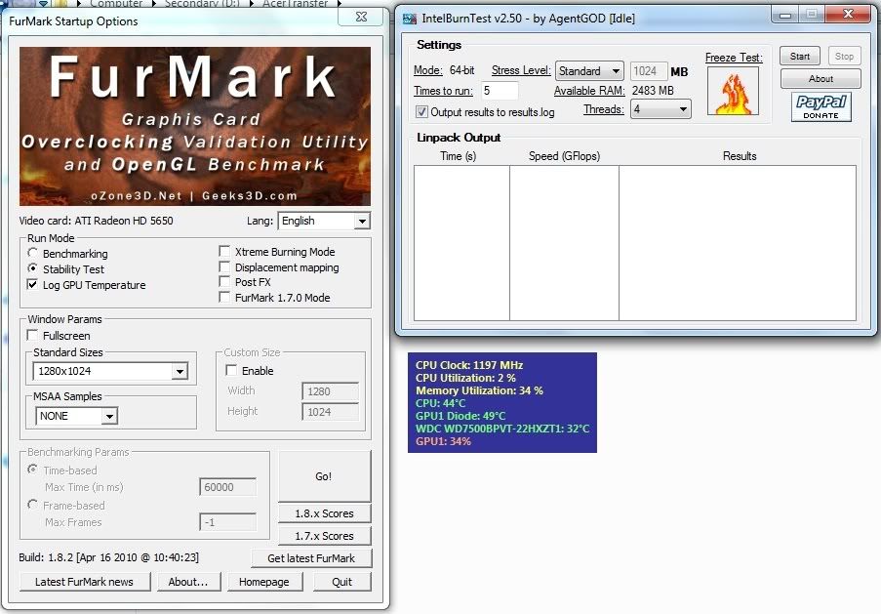Click the Freeze Test flame icon

coord(734,93)
